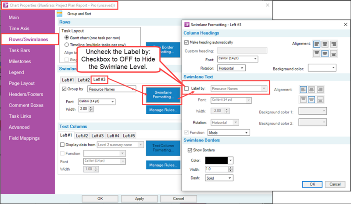Open Legend settings page

[x=16, y=72]
